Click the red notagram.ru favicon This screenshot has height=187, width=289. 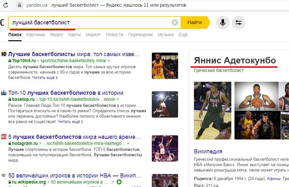(x=4, y=137)
